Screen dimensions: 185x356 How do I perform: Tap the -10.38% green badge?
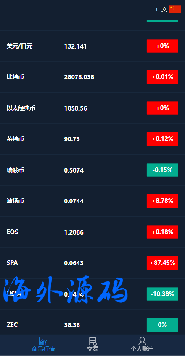(162, 294)
